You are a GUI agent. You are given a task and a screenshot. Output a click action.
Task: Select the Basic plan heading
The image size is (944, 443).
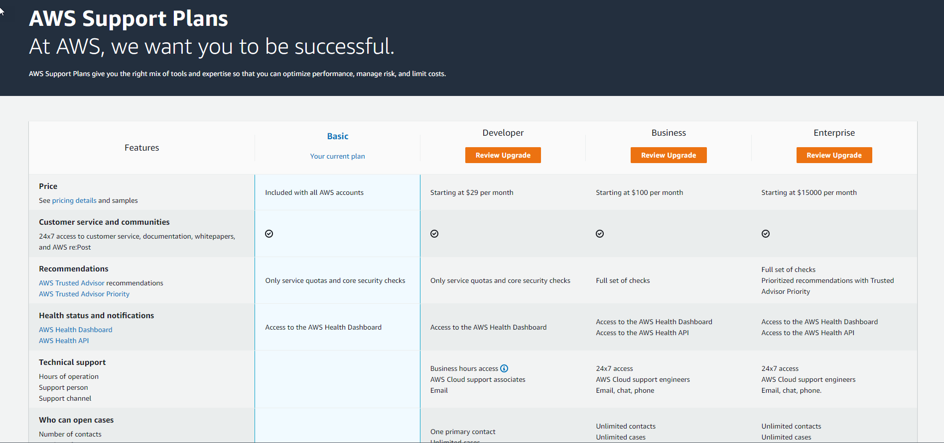[338, 136]
